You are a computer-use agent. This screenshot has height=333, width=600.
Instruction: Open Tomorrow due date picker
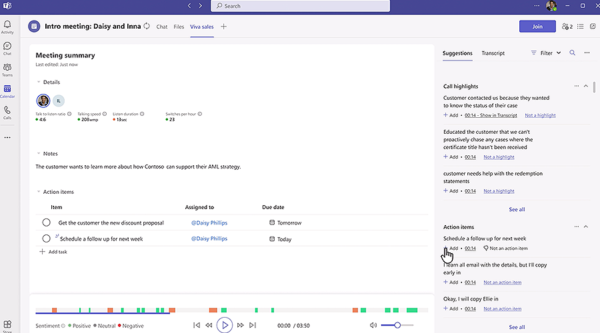285,222
